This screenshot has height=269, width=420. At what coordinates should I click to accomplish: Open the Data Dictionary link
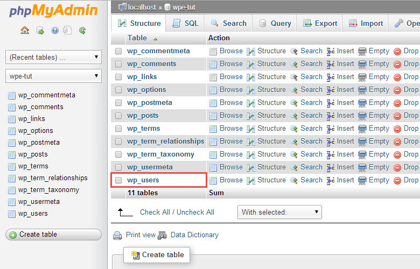click(194, 235)
